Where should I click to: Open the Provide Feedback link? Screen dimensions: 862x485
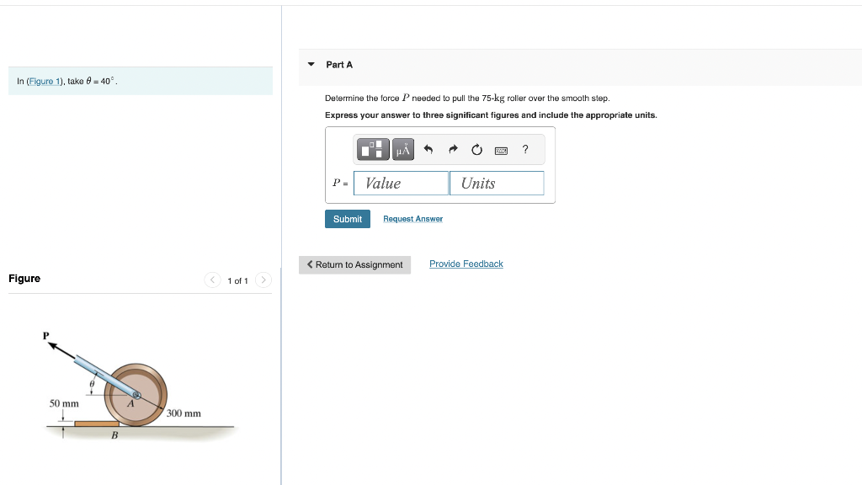(x=466, y=264)
